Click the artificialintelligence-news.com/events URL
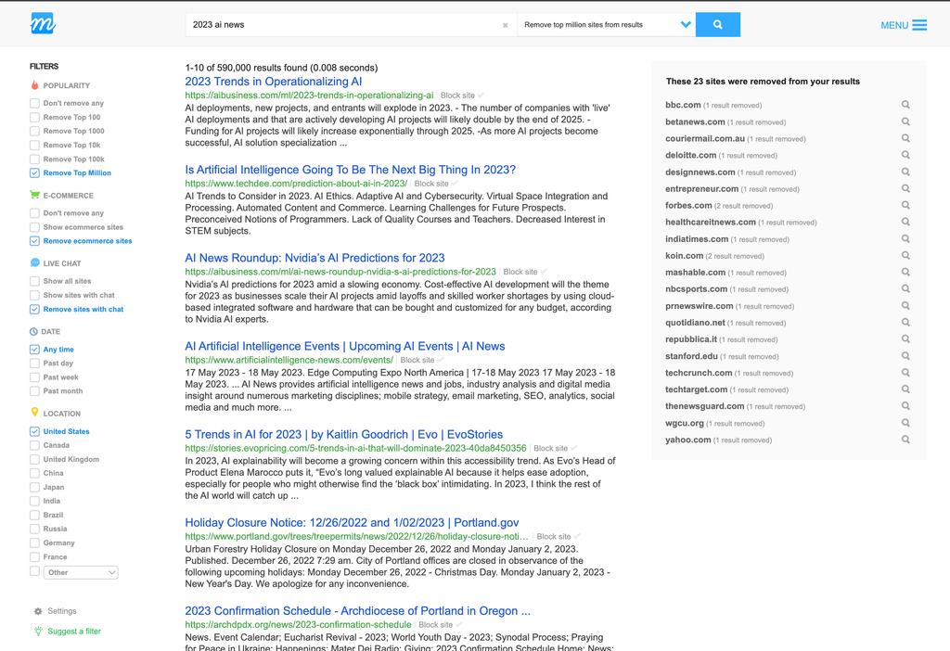Viewport: 950px width, 651px height. click(x=289, y=360)
